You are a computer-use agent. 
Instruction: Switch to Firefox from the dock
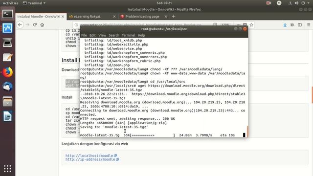pos(8,72)
